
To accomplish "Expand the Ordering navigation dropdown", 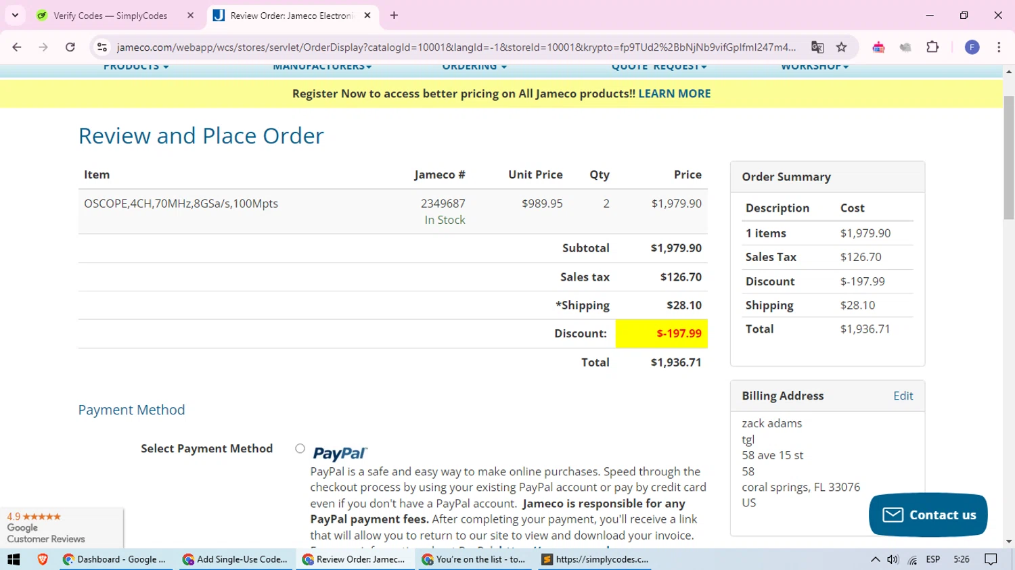I will (x=474, y=67).
